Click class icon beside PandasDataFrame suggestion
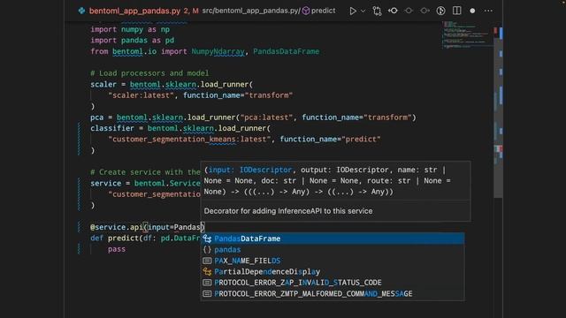566x318 pixels. click(207, 238)
